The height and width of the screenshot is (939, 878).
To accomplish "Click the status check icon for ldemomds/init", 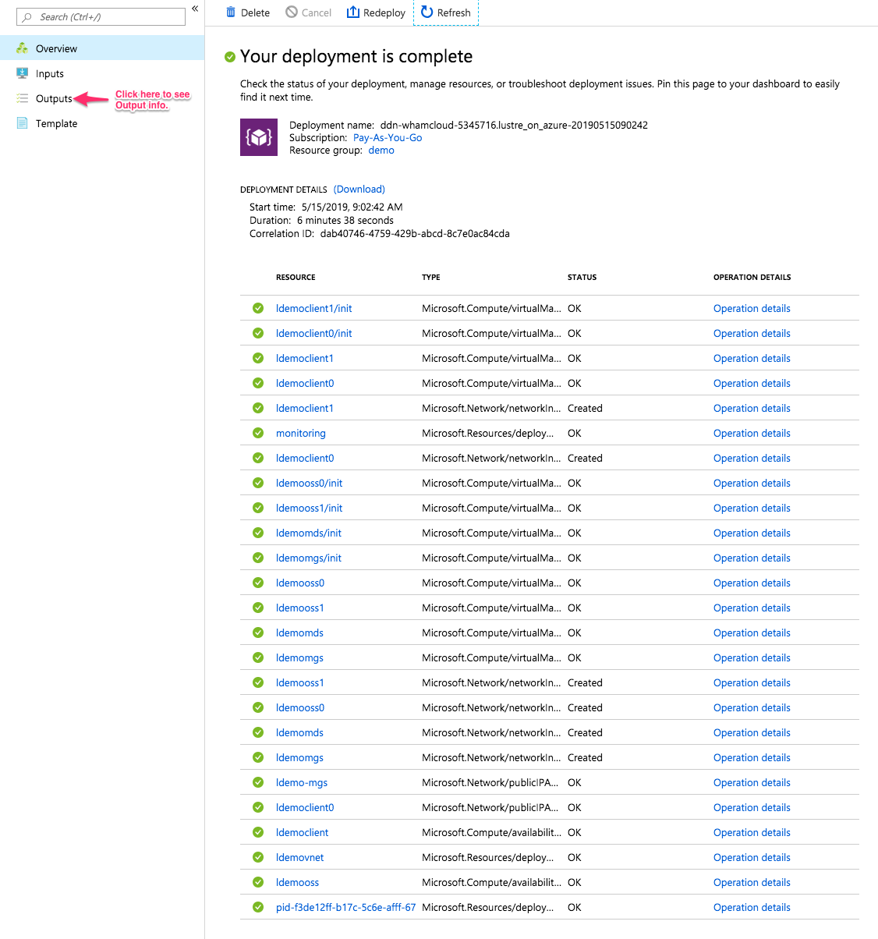I will (x=258, y=533).
